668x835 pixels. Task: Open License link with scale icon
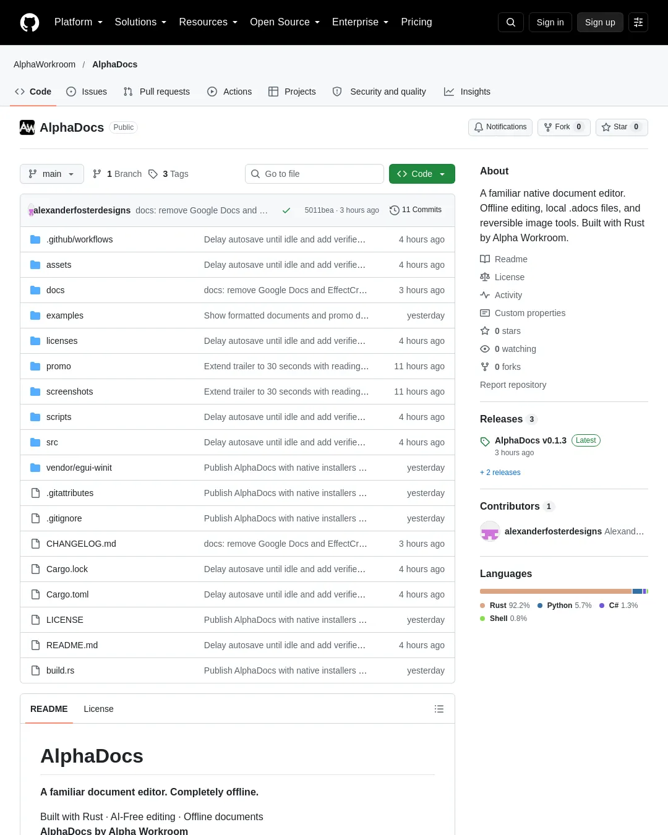502,277
